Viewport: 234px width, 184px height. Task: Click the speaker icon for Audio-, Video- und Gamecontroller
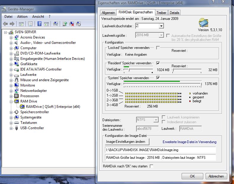[x=16, y=43]
